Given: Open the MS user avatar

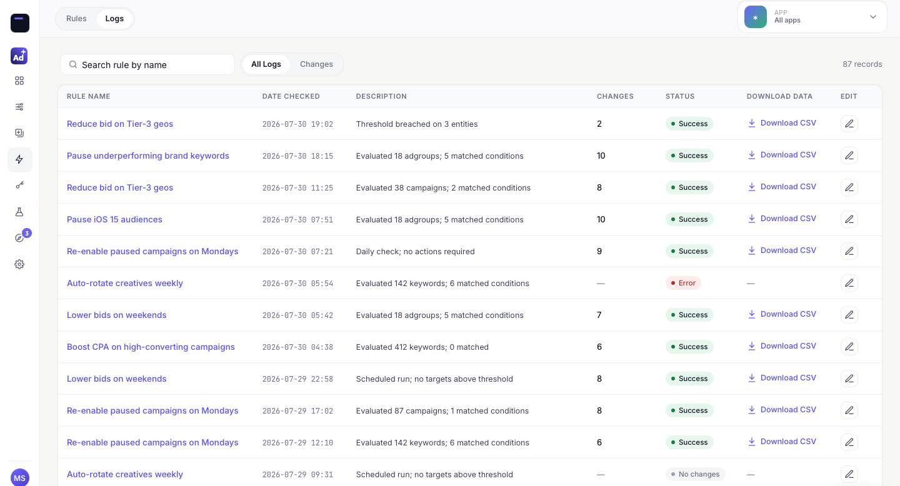Looking at the screenshot, I should [x=20, y=478].
